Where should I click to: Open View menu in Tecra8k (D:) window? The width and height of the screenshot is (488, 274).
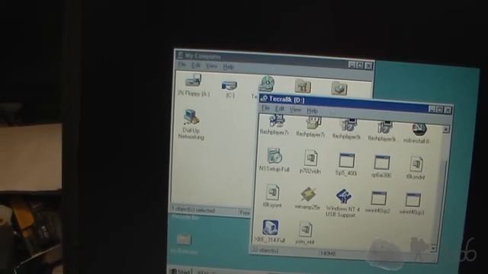(295, 110)
